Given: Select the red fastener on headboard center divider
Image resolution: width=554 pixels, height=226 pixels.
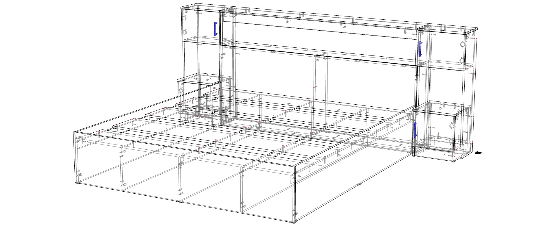Looking at the screenshot, I should tap(314, 87).
